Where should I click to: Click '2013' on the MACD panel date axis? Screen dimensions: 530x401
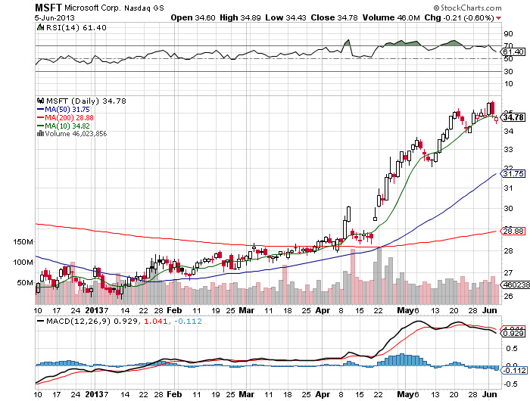coord(95,394)
